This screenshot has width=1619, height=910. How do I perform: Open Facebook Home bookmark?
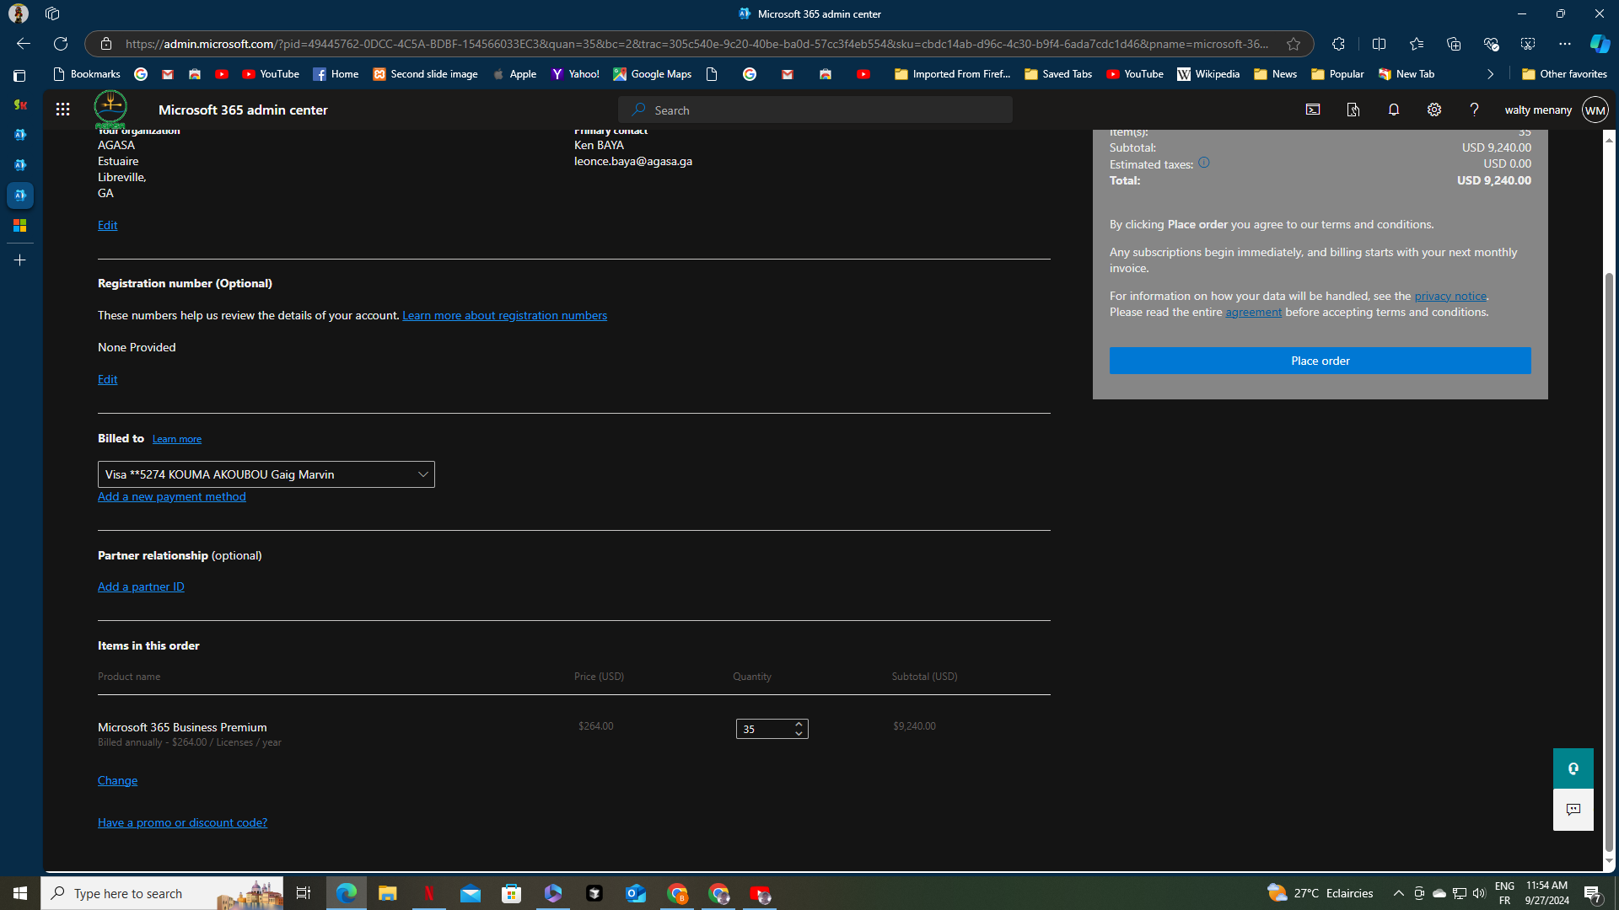click(336, 74)
